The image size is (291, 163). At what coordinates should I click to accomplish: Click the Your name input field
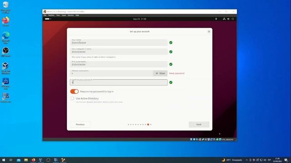coord(119,43)
